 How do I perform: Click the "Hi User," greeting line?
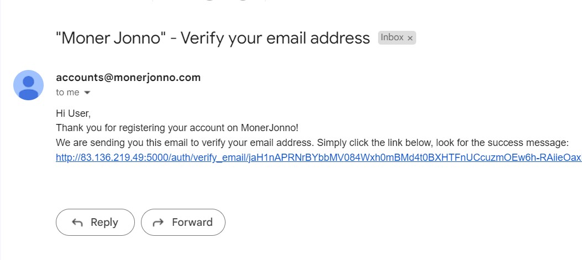(73, 113)
